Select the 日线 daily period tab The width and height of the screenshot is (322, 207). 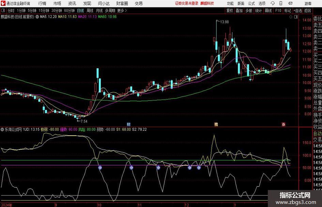(80, 11)
